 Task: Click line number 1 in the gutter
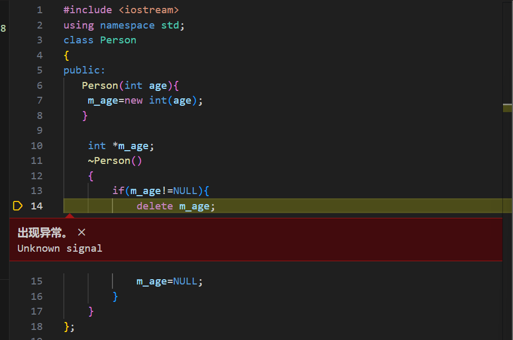40,10
